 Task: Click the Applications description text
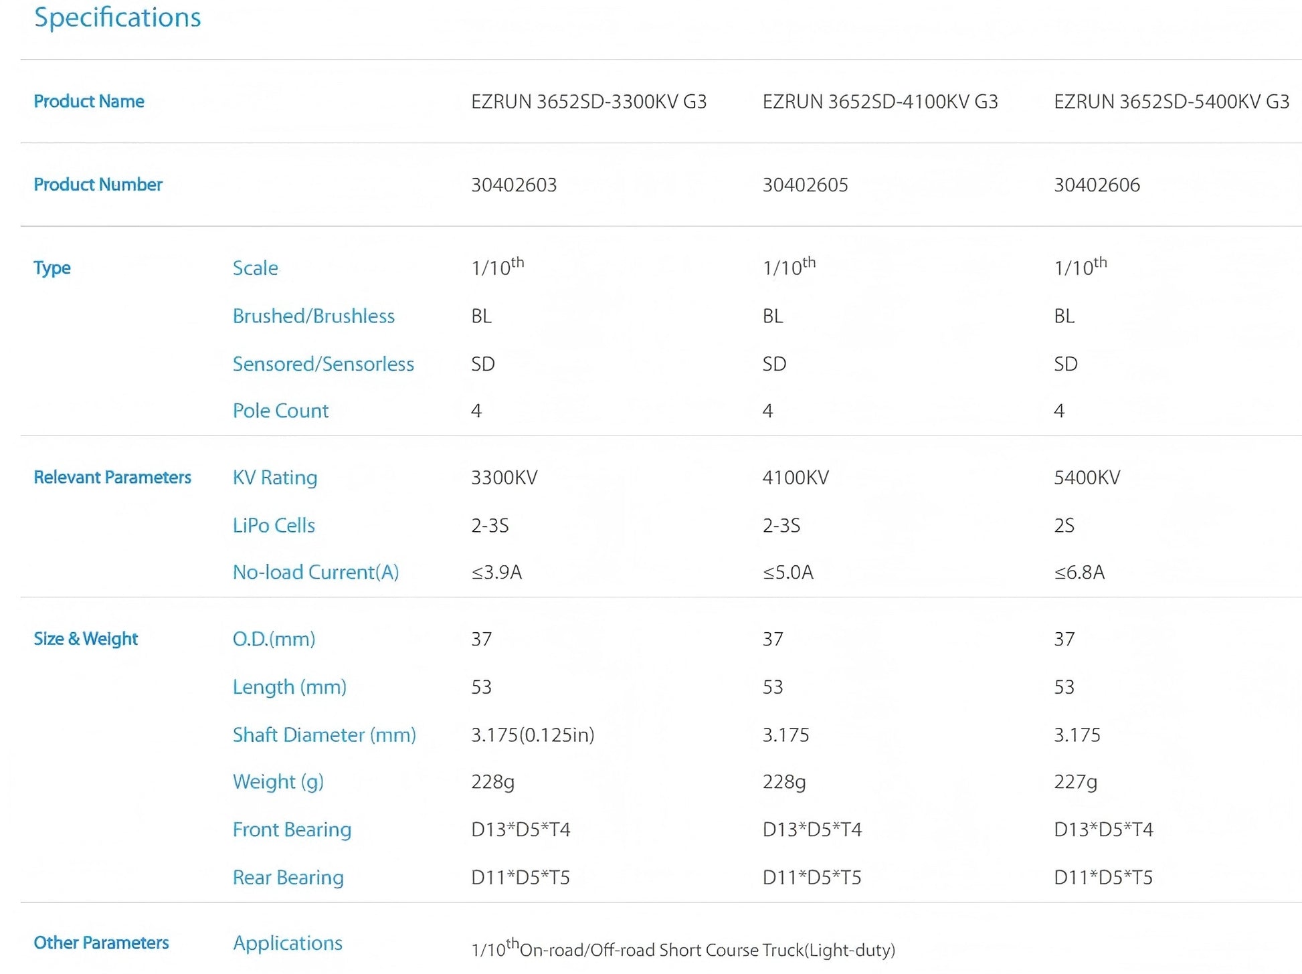pyautogui.click(x=683, y=949)
